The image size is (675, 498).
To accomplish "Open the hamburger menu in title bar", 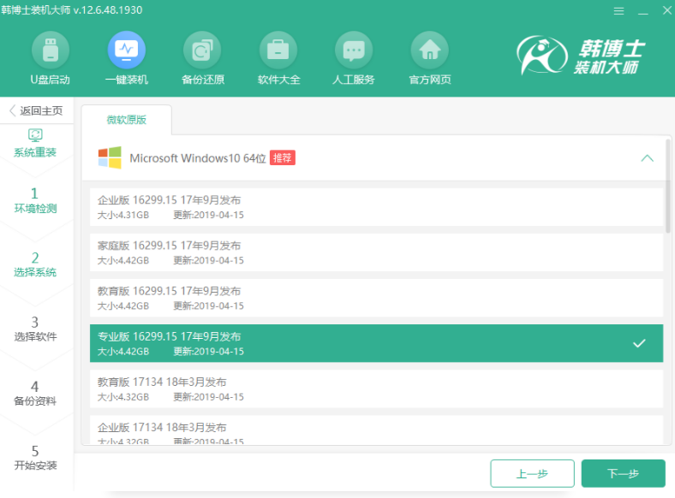I will click(x=618, y=11).
